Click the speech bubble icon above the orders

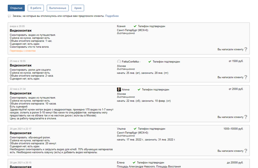pos(9,16)
